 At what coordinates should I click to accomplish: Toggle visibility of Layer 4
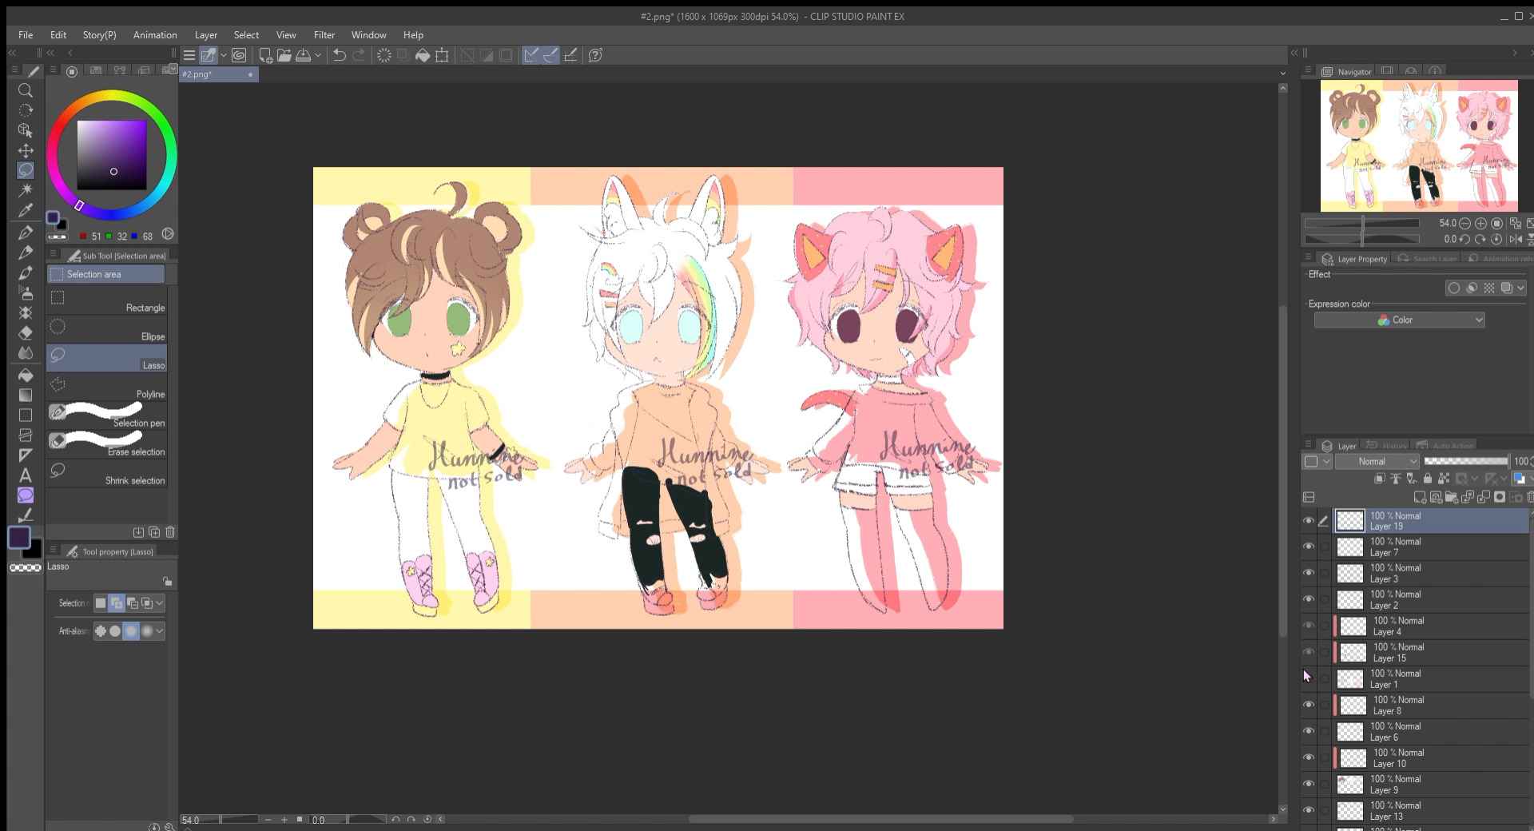click(x=1309, y=626)
